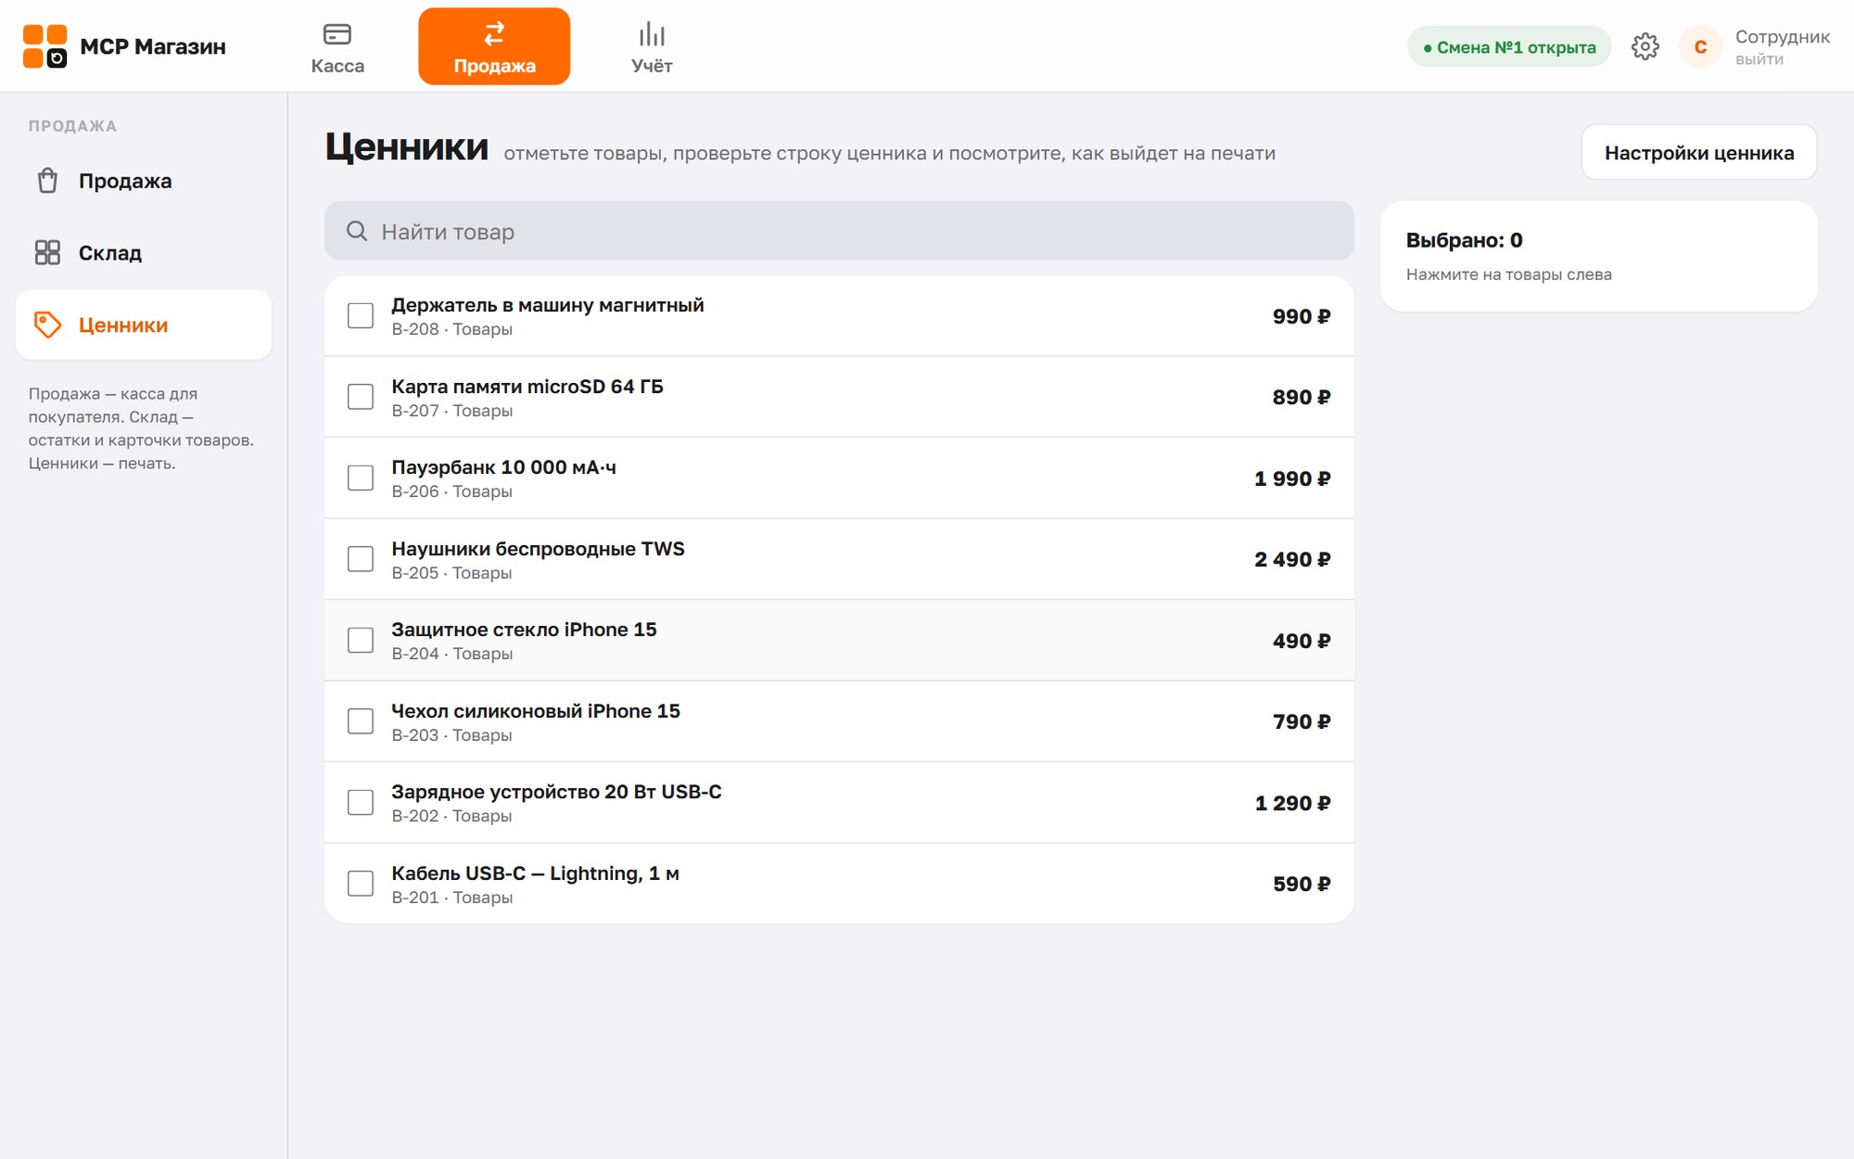Open the Учёт chart icon tab
The height and width of the screenshot is (1159, 1854).
(x=652, y=34)
